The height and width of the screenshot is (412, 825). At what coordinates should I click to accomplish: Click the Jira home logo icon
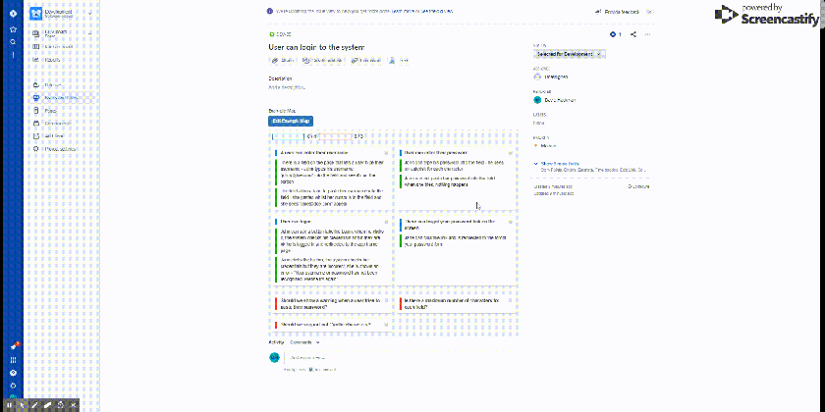click(x=12, y=13)
